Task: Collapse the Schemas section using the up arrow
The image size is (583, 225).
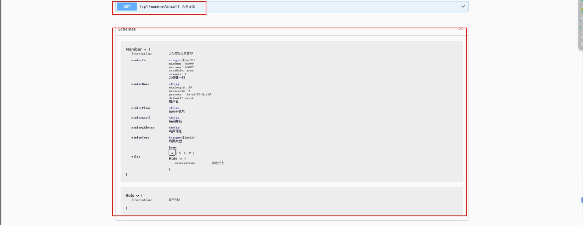Action: [460, 29]
